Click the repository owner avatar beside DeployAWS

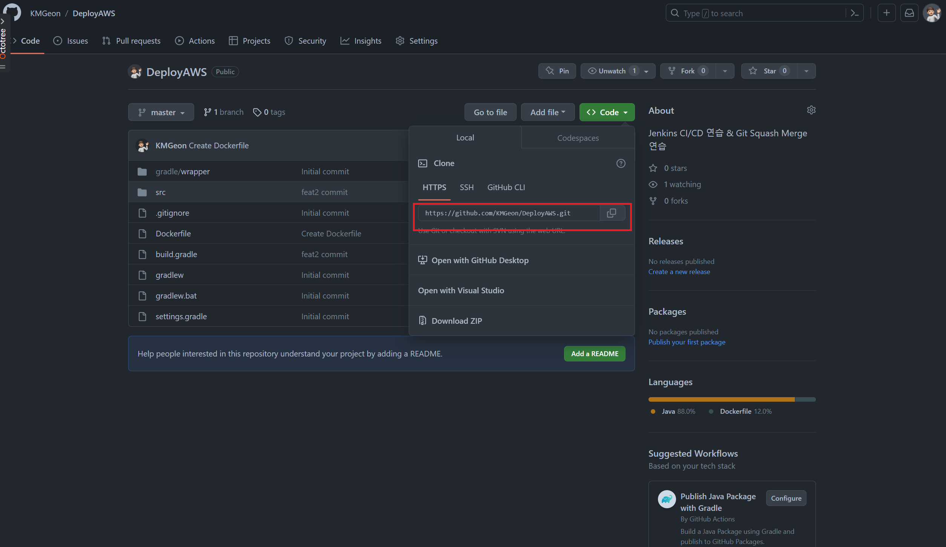click(135, 72)
